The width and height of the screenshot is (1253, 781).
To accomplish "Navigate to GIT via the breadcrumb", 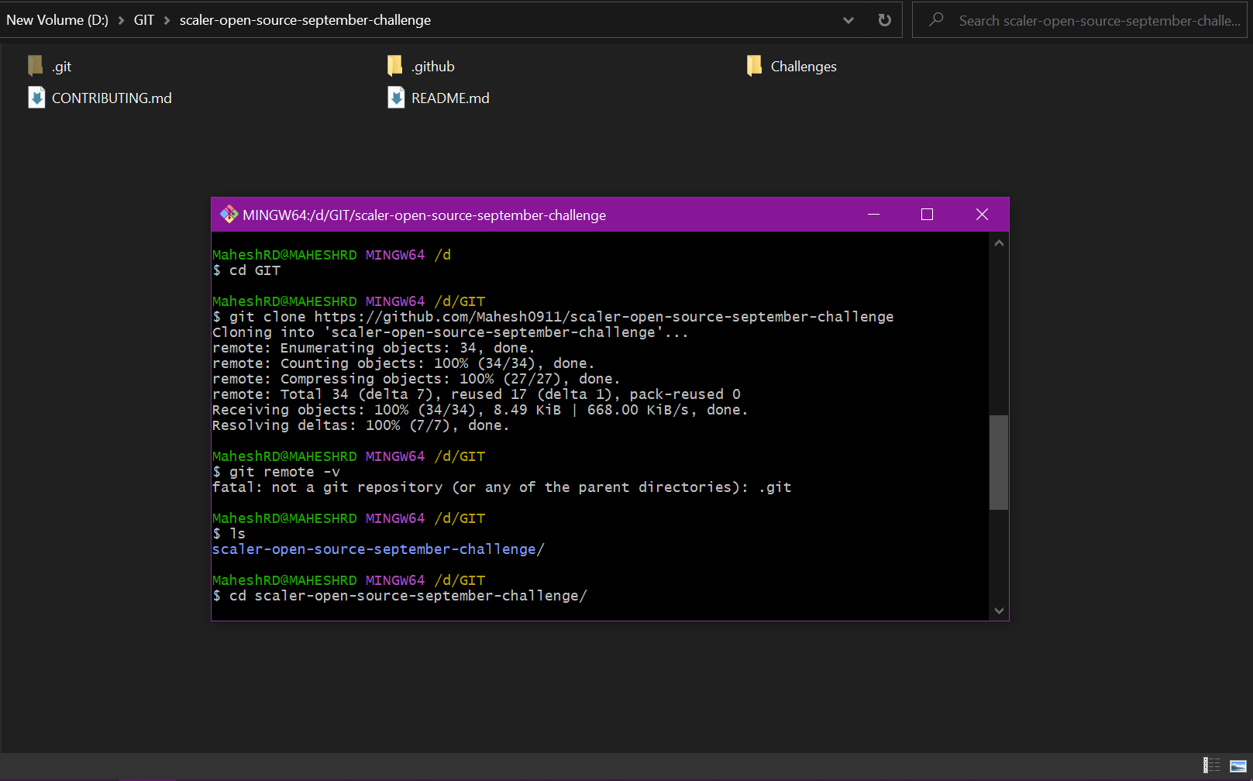I will click(x=144, y=20).
